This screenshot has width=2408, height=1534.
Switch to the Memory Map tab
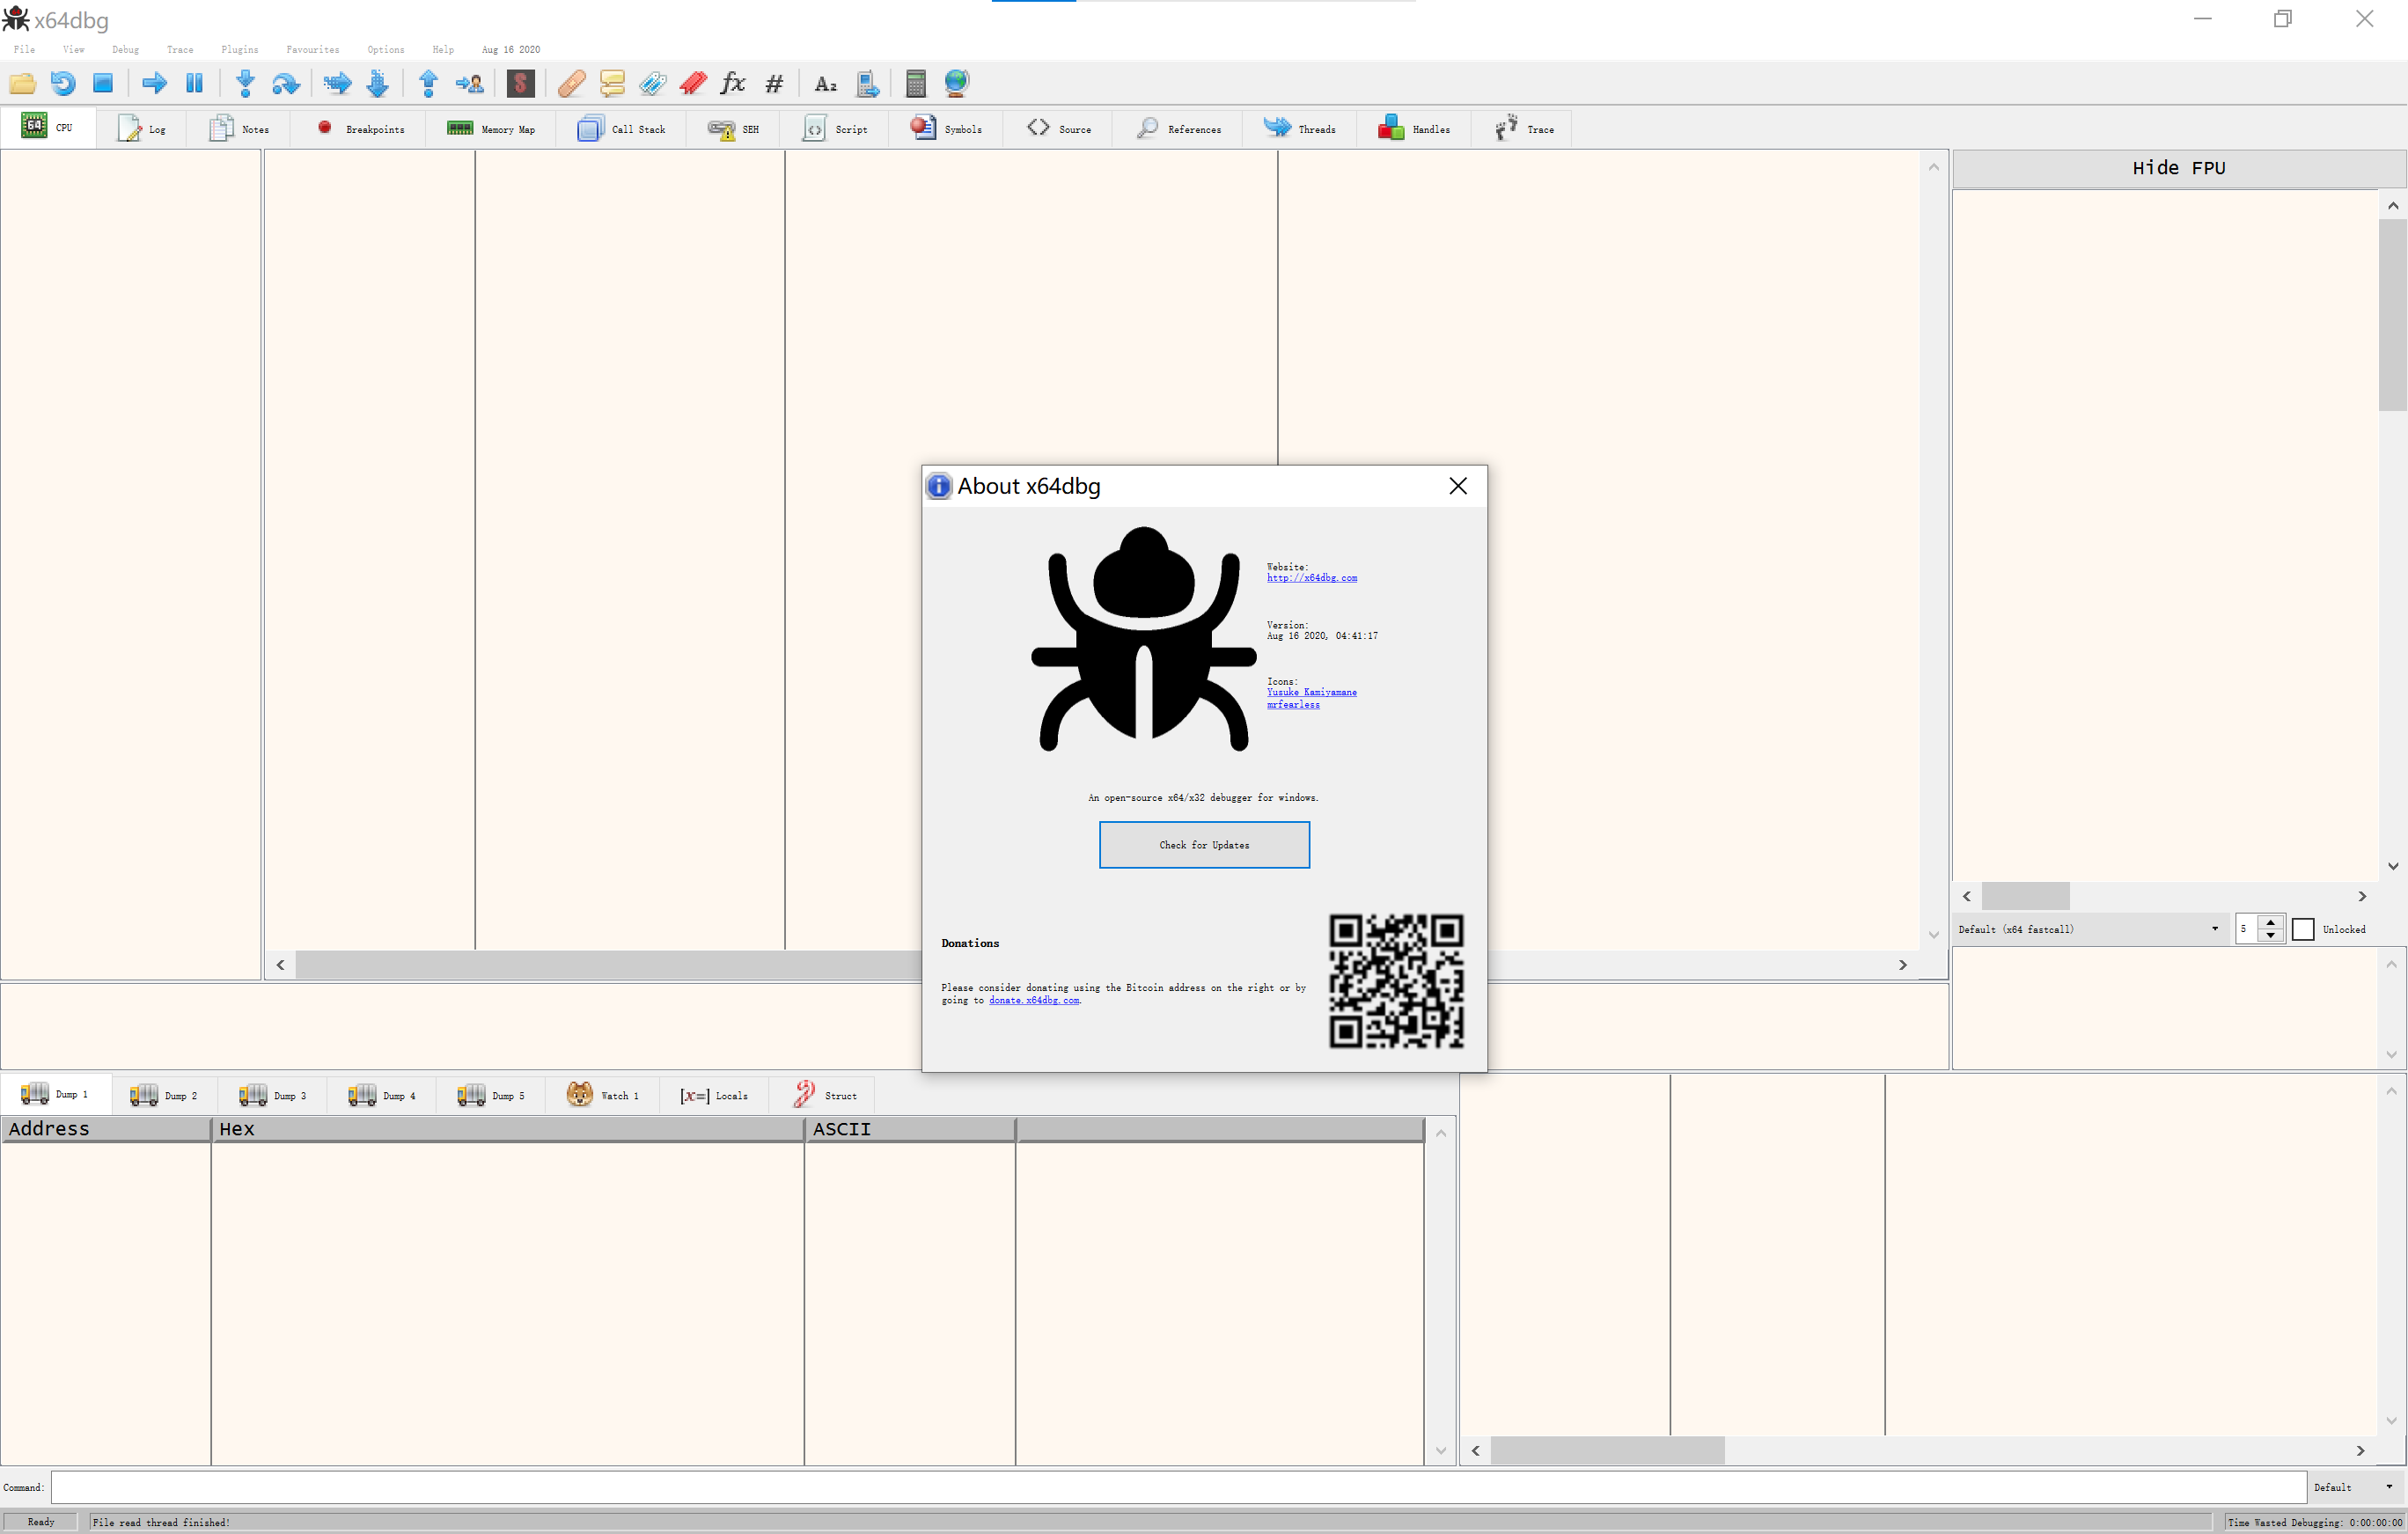point(491,129)
